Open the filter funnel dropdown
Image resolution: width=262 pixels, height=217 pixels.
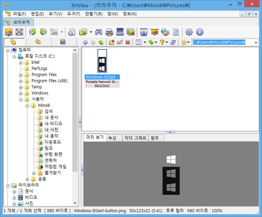[167, 42]
